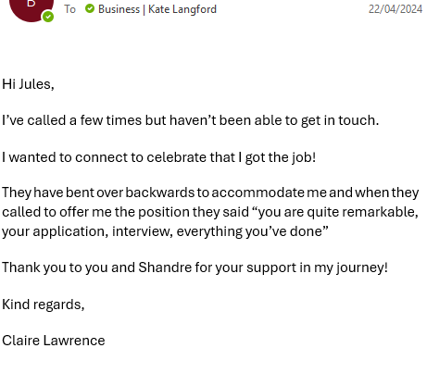Click the word 'accommodate' in the message
This screenshot has height=373, width=427.
257,193
